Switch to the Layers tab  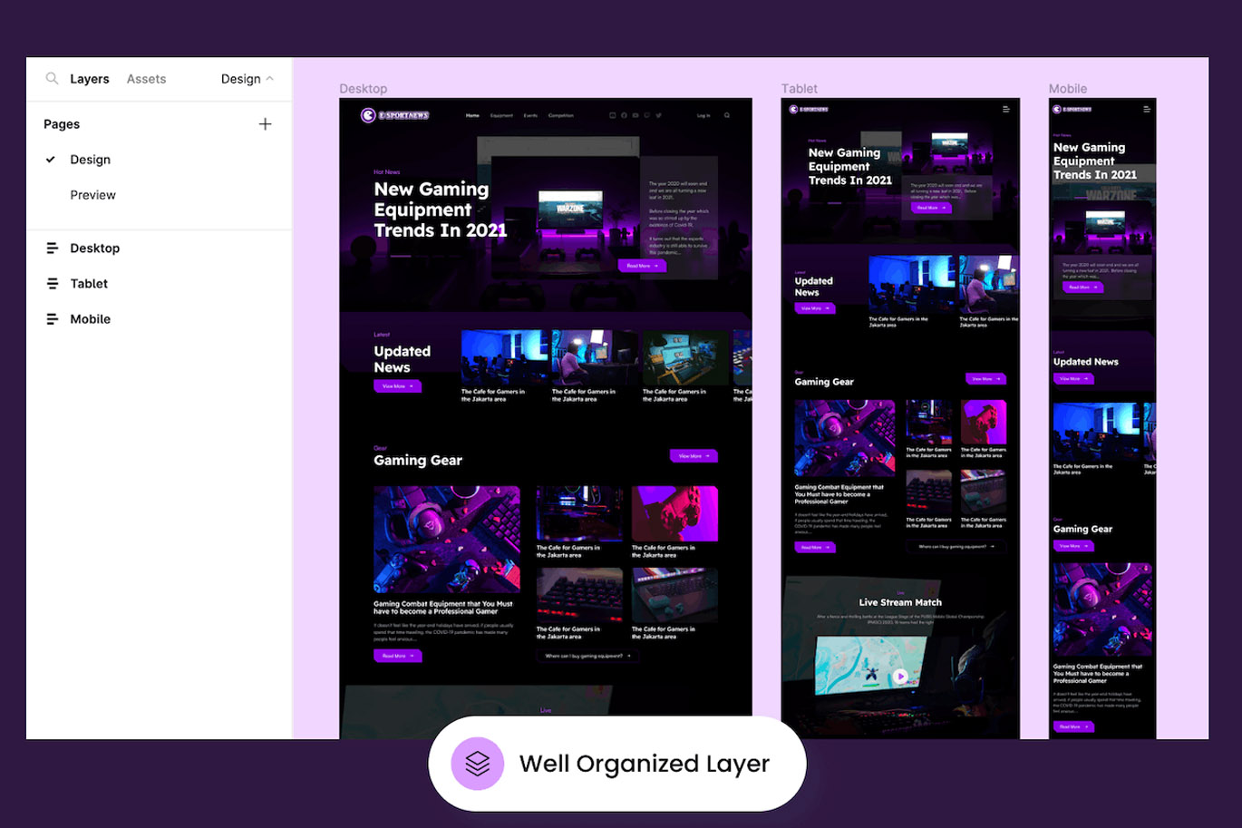click(89, 79)
